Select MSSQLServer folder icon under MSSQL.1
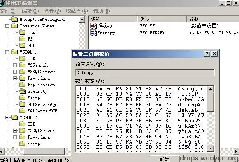 [23, 72]
